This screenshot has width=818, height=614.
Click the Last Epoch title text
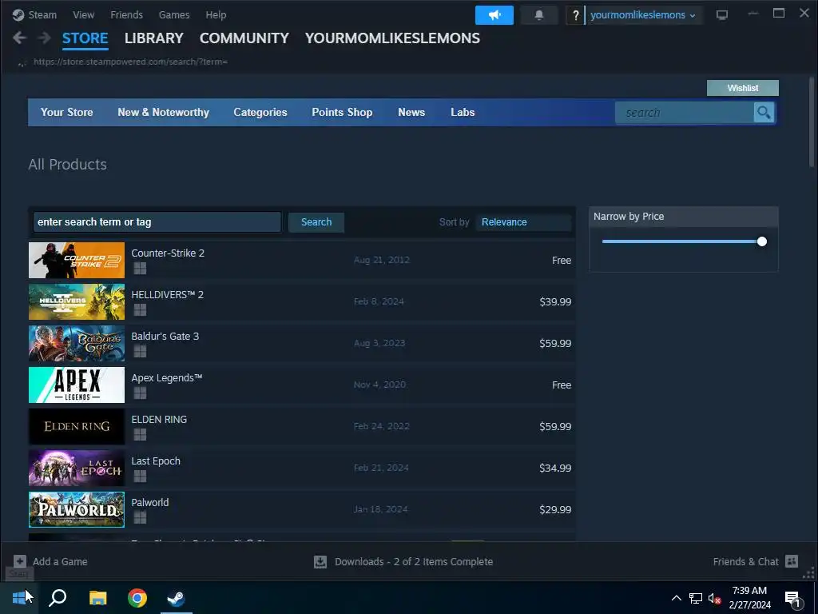(x=156, y=461)
